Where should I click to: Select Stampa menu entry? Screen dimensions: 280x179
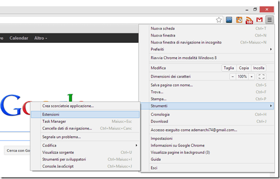click(211, 99)
